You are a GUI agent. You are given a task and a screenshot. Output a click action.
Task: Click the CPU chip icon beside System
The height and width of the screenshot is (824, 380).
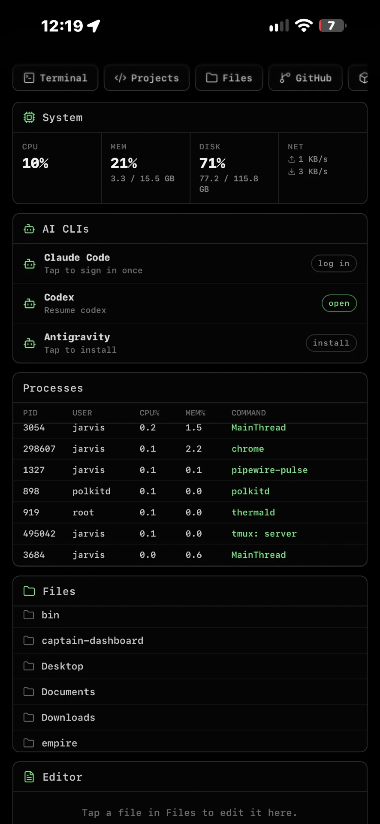tap(29, 117)
